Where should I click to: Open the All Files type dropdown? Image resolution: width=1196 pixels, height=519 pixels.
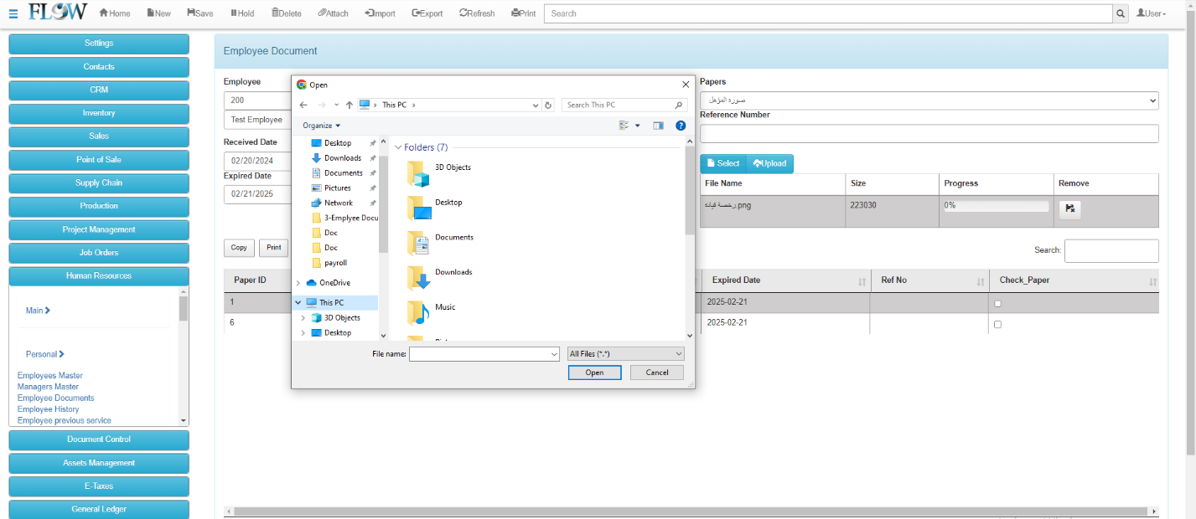(x=625, y=354)
